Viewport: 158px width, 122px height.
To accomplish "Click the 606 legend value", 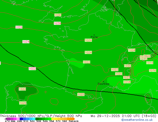I will (x=76, y=121).
